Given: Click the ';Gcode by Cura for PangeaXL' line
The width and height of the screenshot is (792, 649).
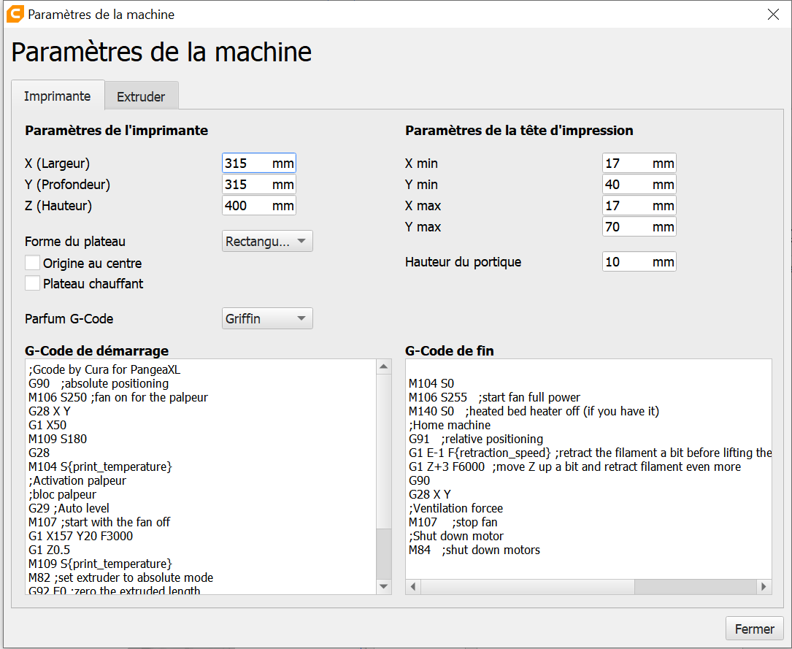Looking at the screenshot, I should 104,369.
